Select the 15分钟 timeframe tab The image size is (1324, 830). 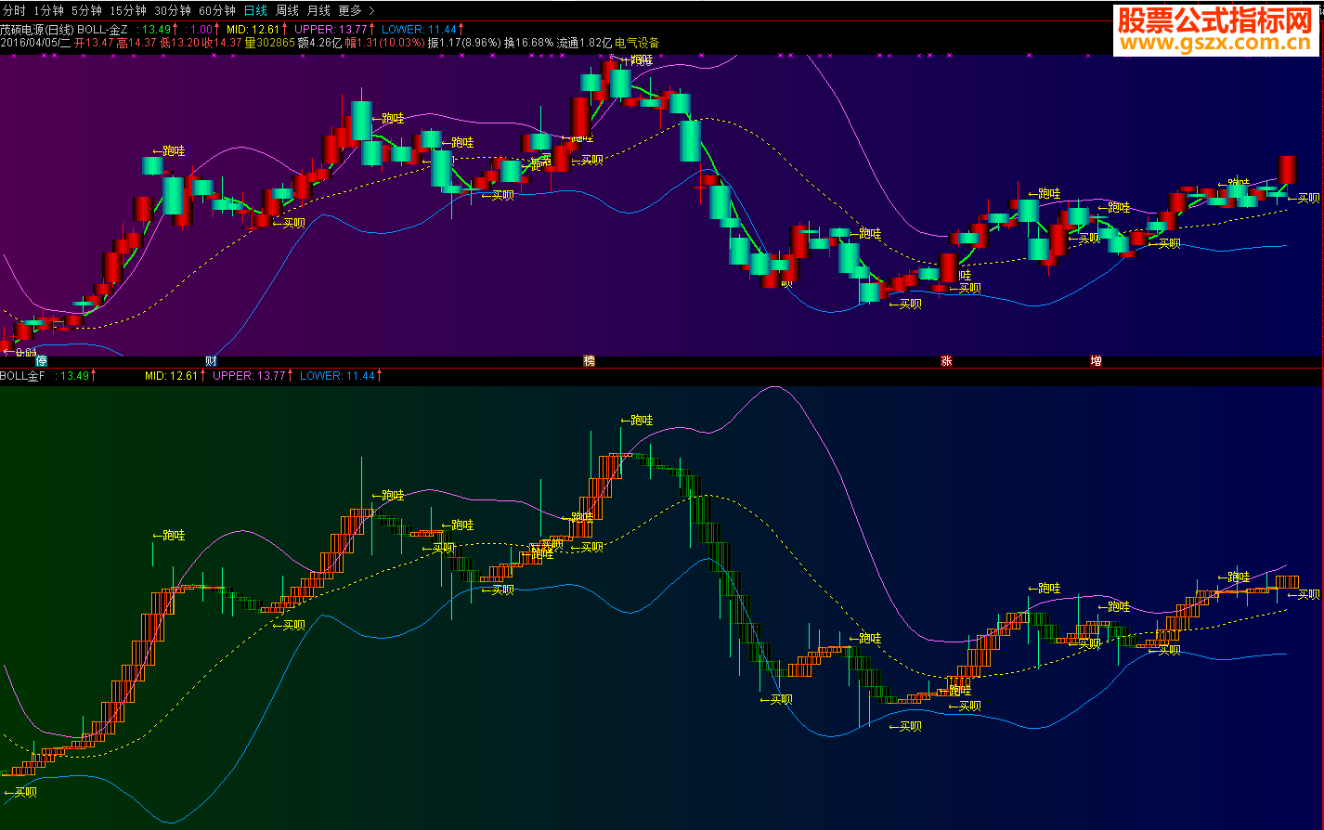(x=128, y=10)
